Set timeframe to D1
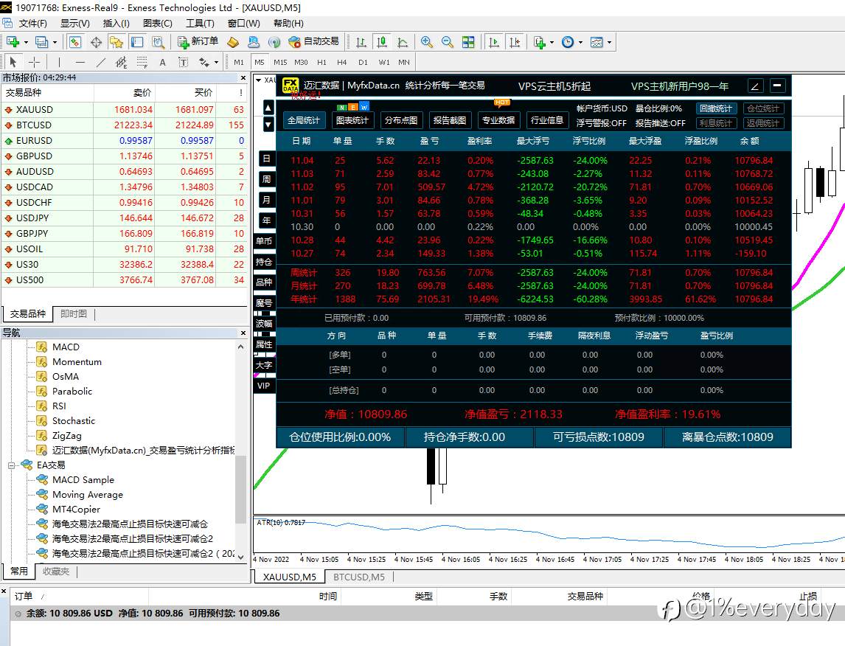 [363, 62]
